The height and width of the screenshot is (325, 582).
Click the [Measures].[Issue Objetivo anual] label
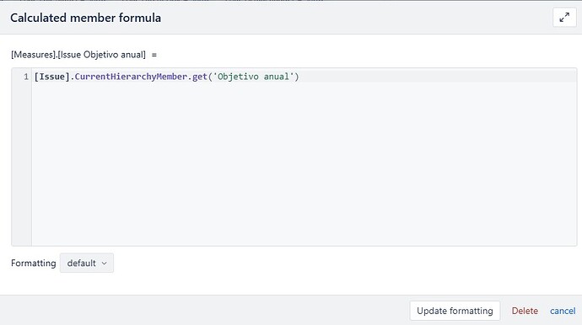pyautogui.click(x=78, y=55)
